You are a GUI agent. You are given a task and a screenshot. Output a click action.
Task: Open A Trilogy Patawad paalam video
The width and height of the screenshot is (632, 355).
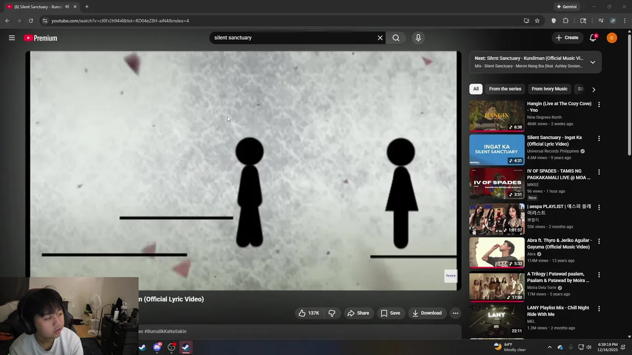click(x=497, y=286)
